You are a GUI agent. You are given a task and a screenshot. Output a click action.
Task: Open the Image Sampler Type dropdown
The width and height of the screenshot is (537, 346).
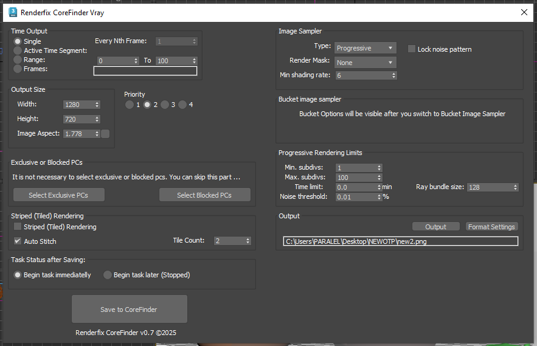(365, 48)
